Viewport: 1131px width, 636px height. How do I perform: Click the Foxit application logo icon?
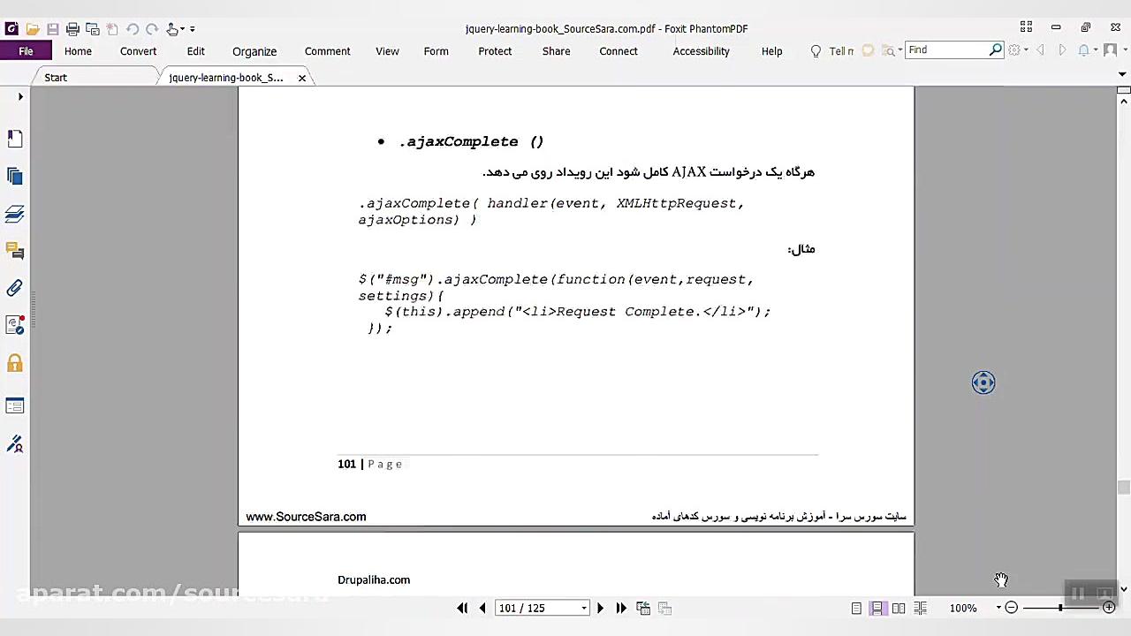coord(11,29)
